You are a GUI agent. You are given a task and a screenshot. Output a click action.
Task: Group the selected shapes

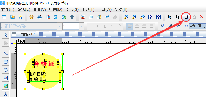point(186,17)
